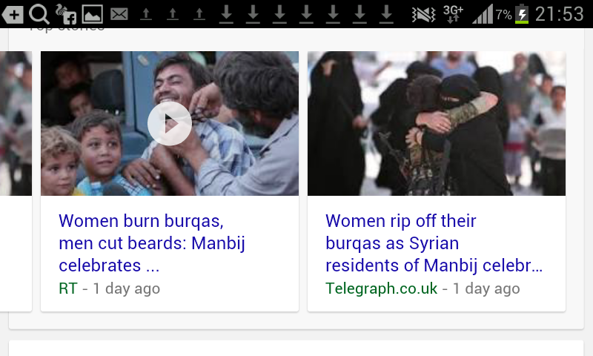Open the Facebook notification icon

point(66,14)
